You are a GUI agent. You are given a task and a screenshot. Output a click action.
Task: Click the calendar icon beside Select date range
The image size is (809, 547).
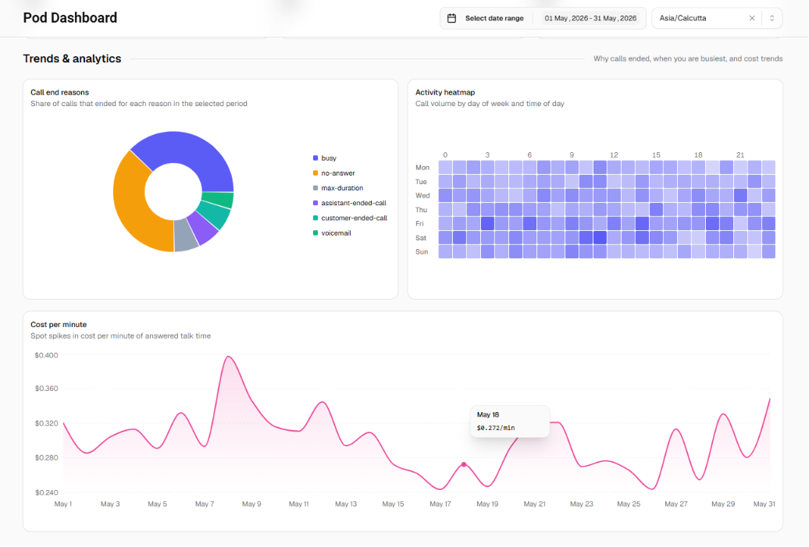pyautogui.click(x=451, y=18)
